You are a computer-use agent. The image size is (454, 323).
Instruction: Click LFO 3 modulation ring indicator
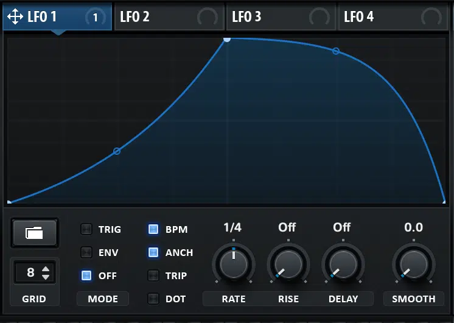click(320, 17)
